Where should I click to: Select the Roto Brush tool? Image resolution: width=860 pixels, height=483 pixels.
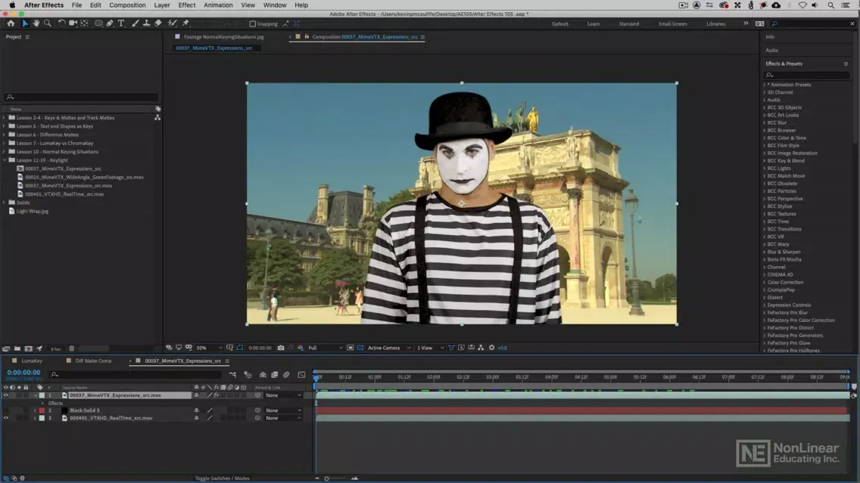172,23
